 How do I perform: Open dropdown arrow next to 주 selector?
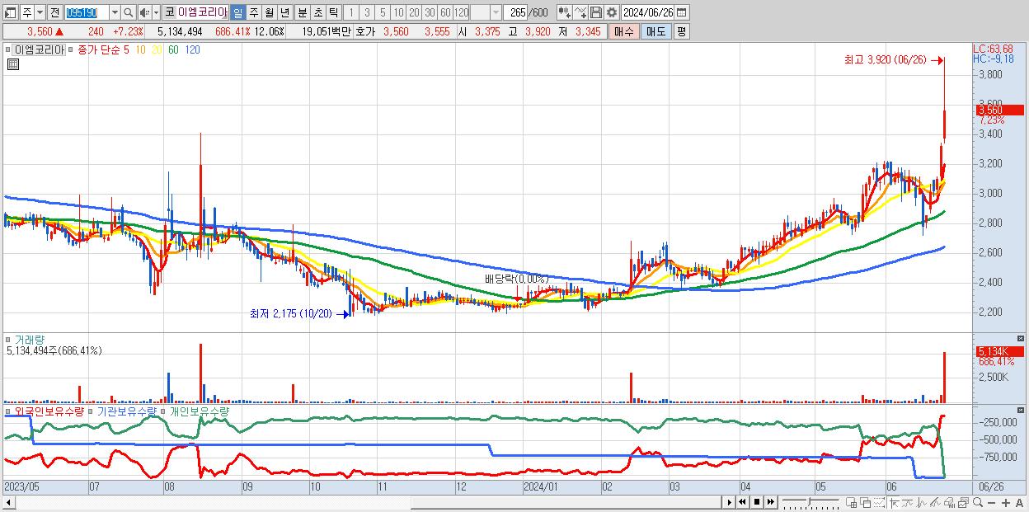[40, 12]
